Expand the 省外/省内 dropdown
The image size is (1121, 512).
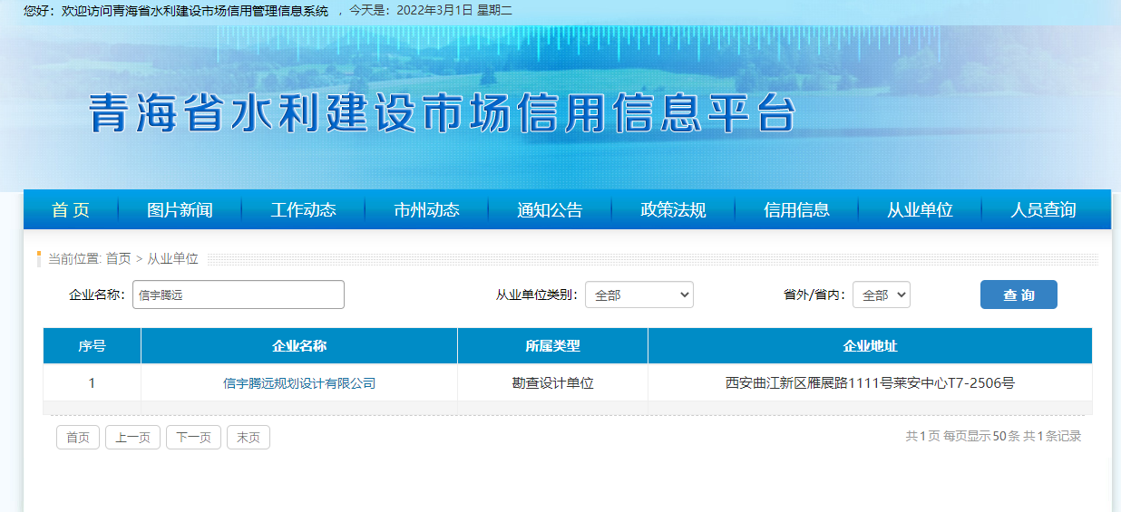point(881,295)
